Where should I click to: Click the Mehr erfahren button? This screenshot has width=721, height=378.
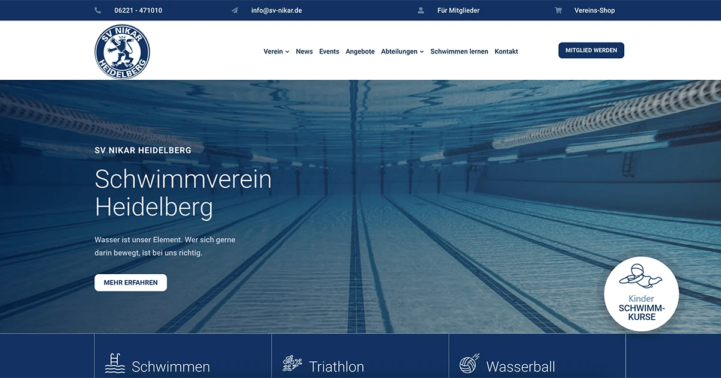pyautogui.click(x=130, y=283)
